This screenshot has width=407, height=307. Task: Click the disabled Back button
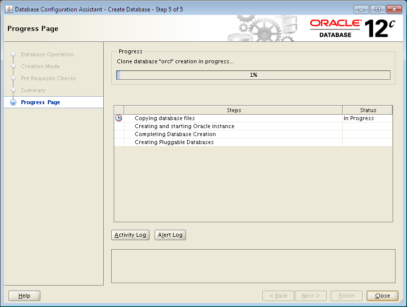click(278, 295)
